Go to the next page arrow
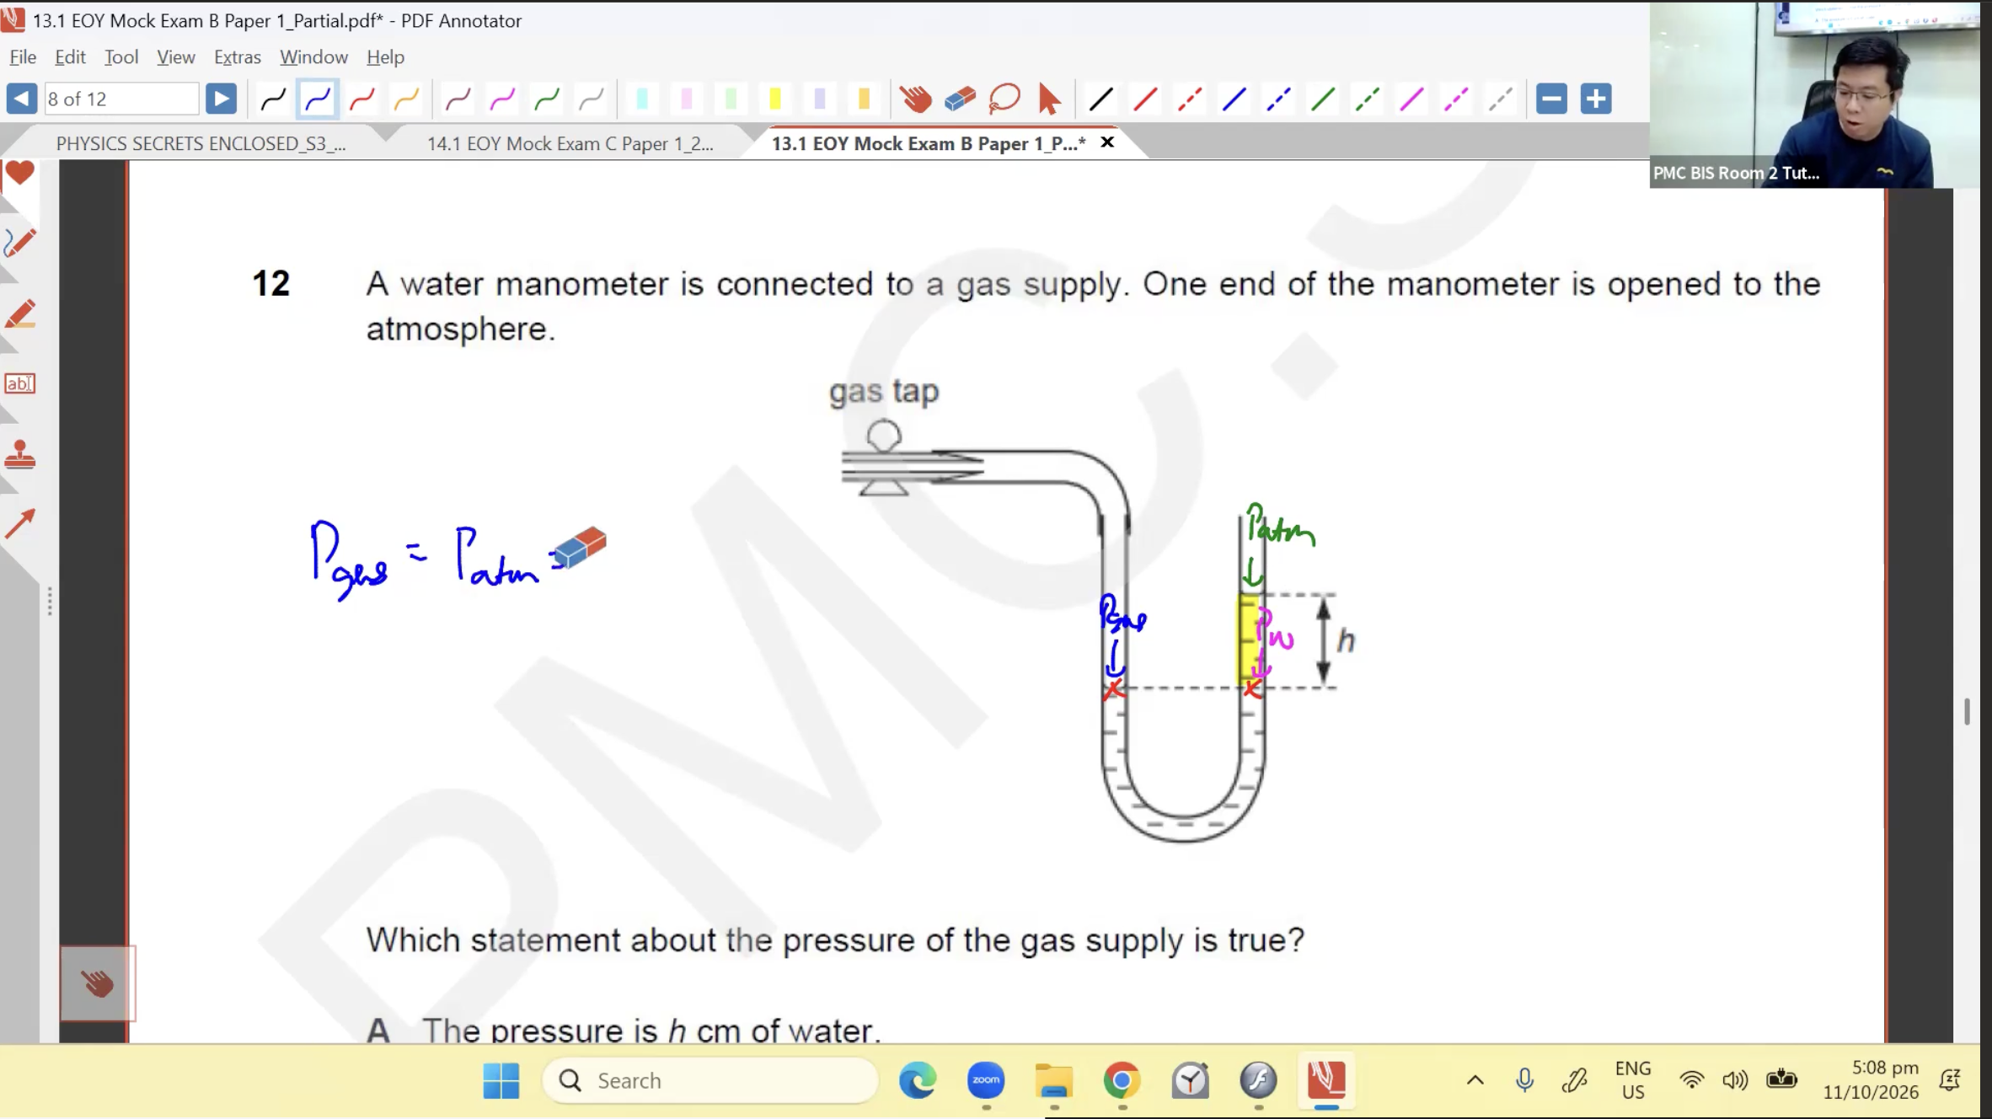The image size is (1992, 1119). [221, 99]
